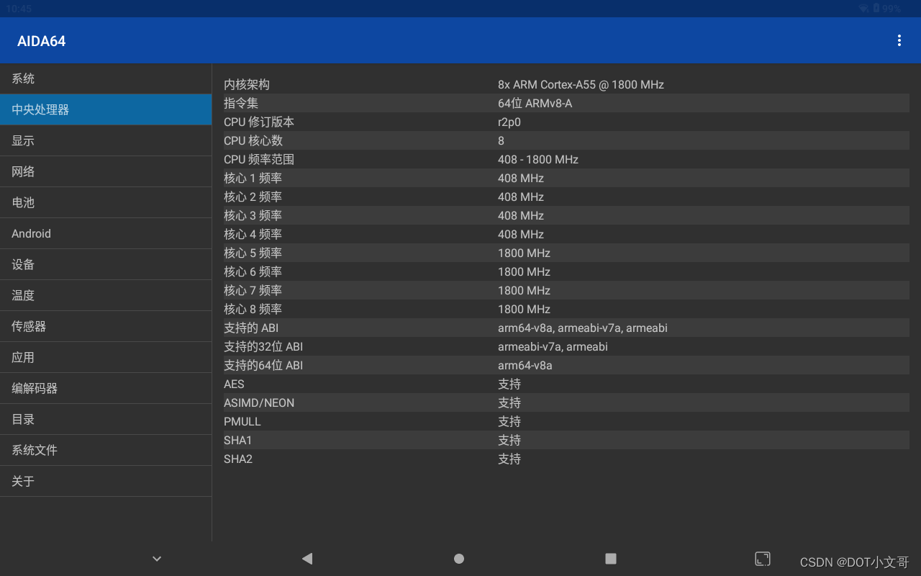The image size is (921, 576).
Task: Collapse navigation bar with the down chevron
Action: [x=157, y=558]
